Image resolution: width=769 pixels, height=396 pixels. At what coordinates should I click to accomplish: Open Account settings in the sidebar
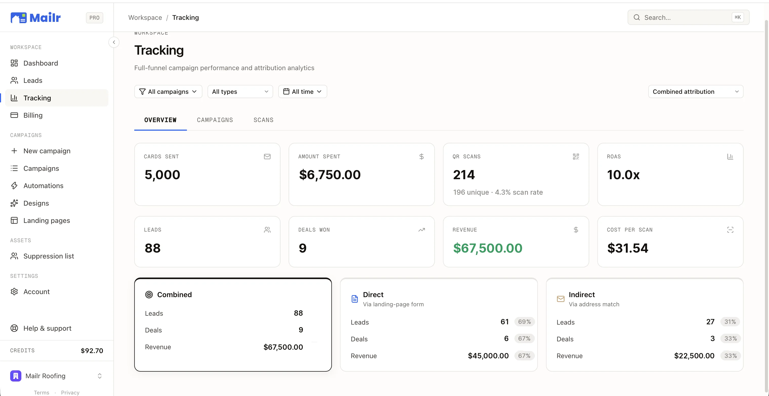point(57,292)
